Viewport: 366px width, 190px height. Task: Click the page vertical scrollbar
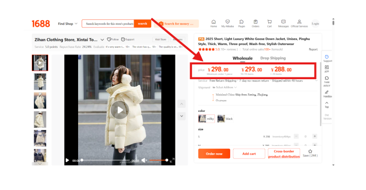click(x=333, y=23)
